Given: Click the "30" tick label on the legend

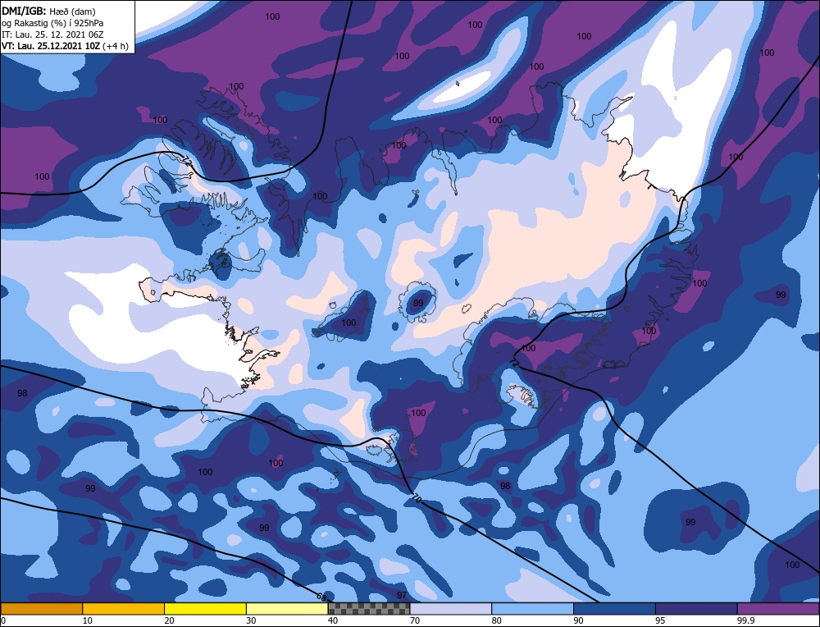Looking at the screenshot, I should point(251,620).
